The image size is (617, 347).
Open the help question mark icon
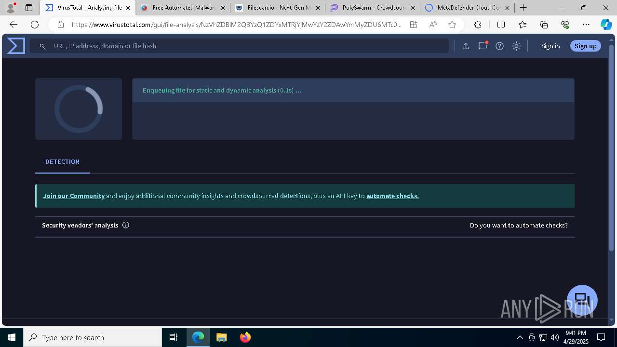tap(499, 46)
